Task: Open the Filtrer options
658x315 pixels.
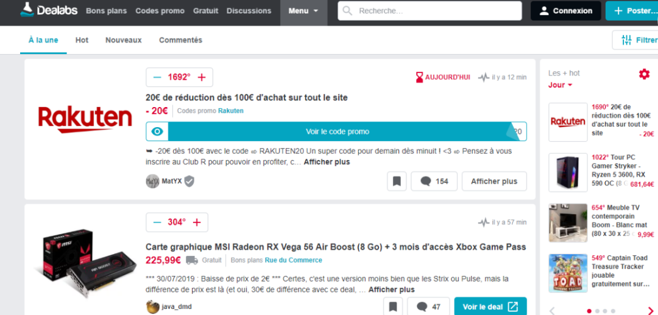Action: point(637,40)
